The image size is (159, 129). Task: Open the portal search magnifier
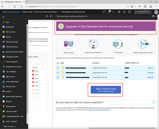click(104, 12)
